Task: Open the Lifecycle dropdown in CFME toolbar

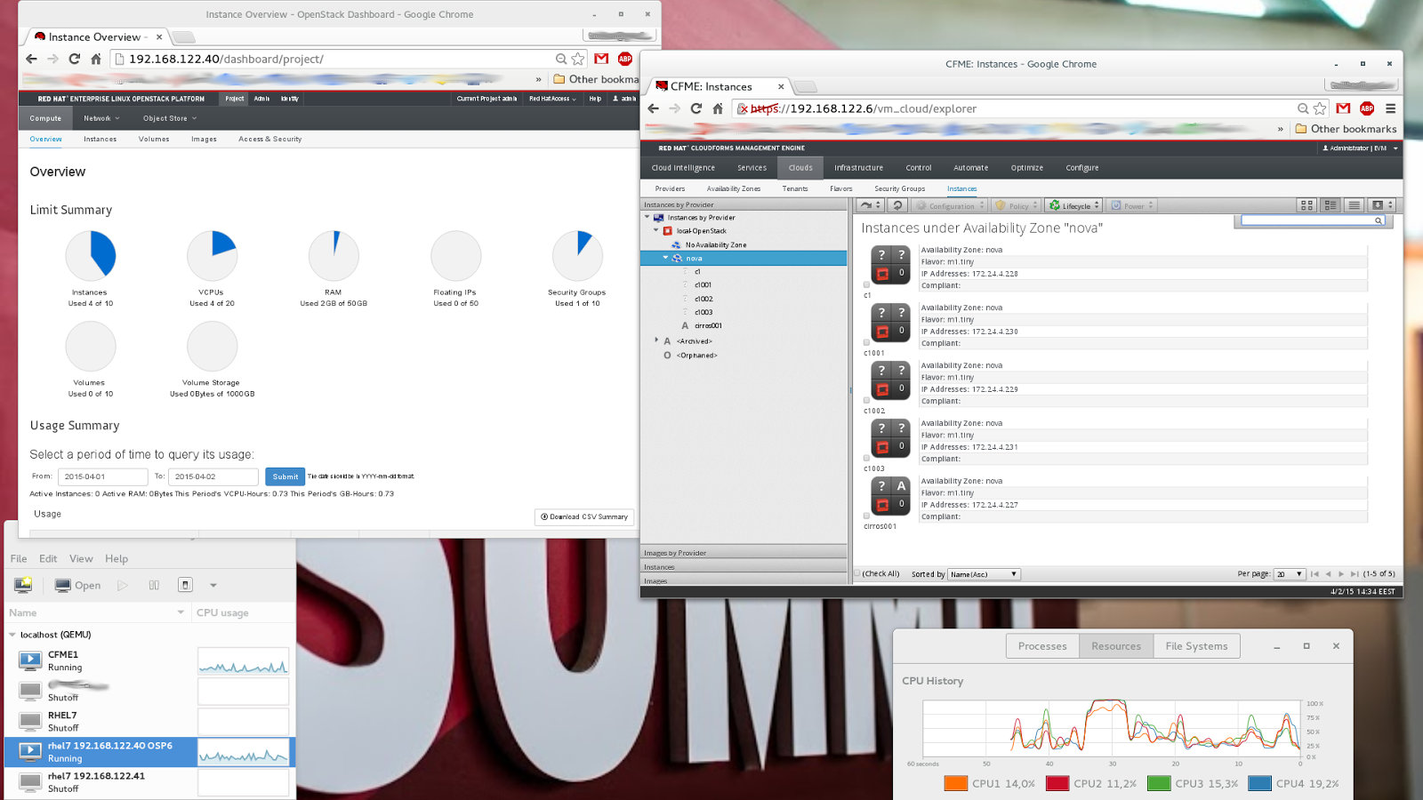Action: coord(1073,205)
